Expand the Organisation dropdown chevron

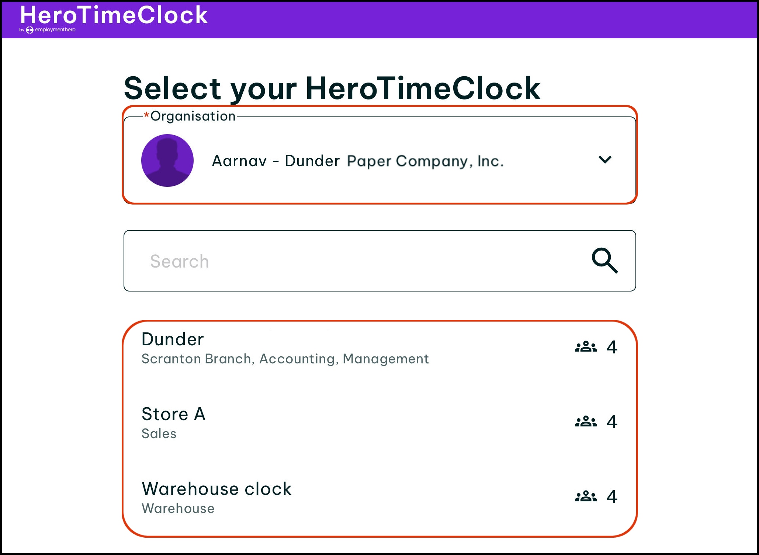605,160
